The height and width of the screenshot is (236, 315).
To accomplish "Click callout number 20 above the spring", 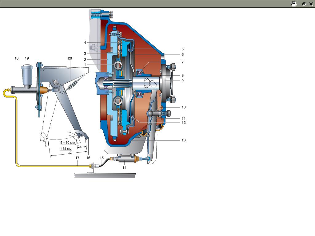I will point(70,58).
